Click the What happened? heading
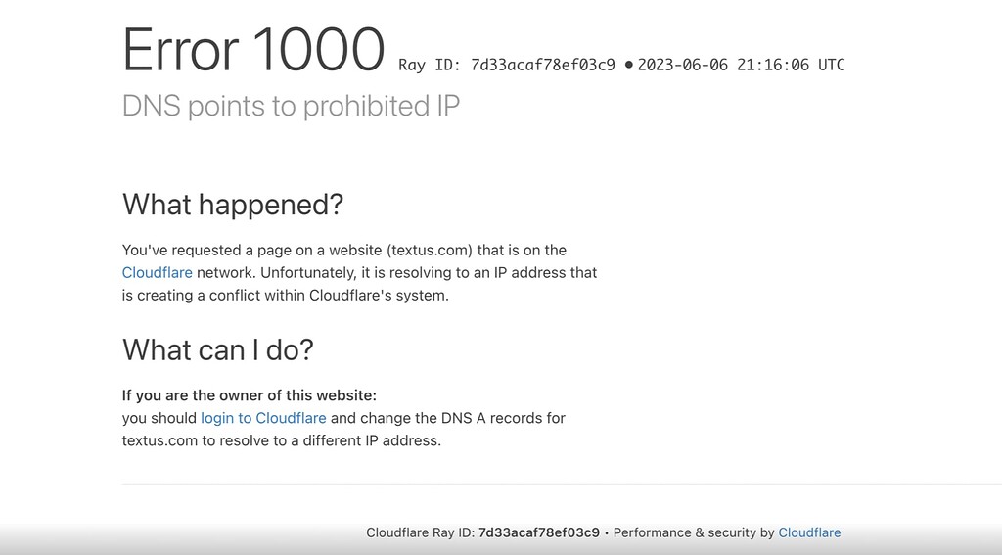The image size is (1002, 555). (233, 205)
